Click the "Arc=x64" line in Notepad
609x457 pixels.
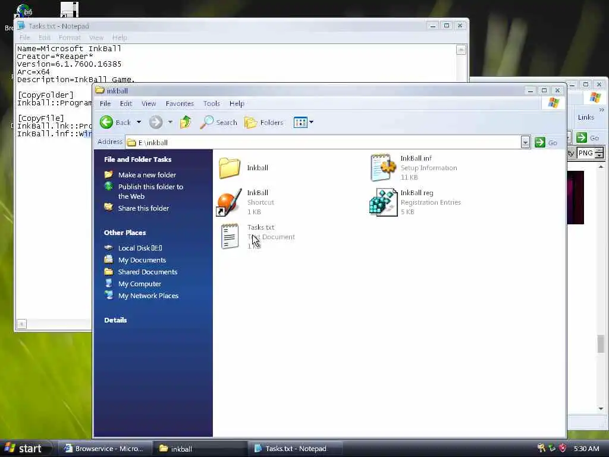point(33,72)
